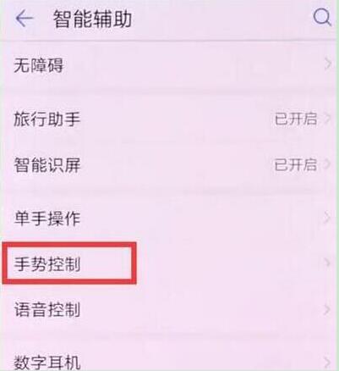Expand chevron beside 手势控制
This screenshot has height=371, width=339.
(x=327, y=263)
